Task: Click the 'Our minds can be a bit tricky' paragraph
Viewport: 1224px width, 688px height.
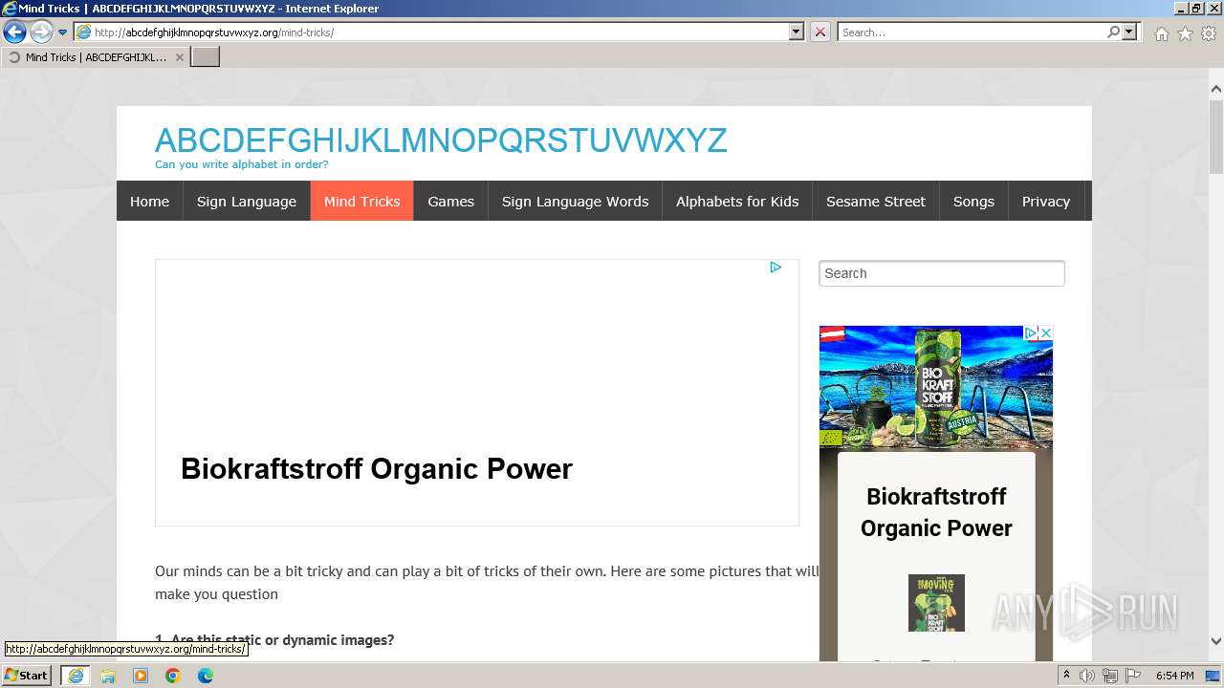Action: click(487, 582)
